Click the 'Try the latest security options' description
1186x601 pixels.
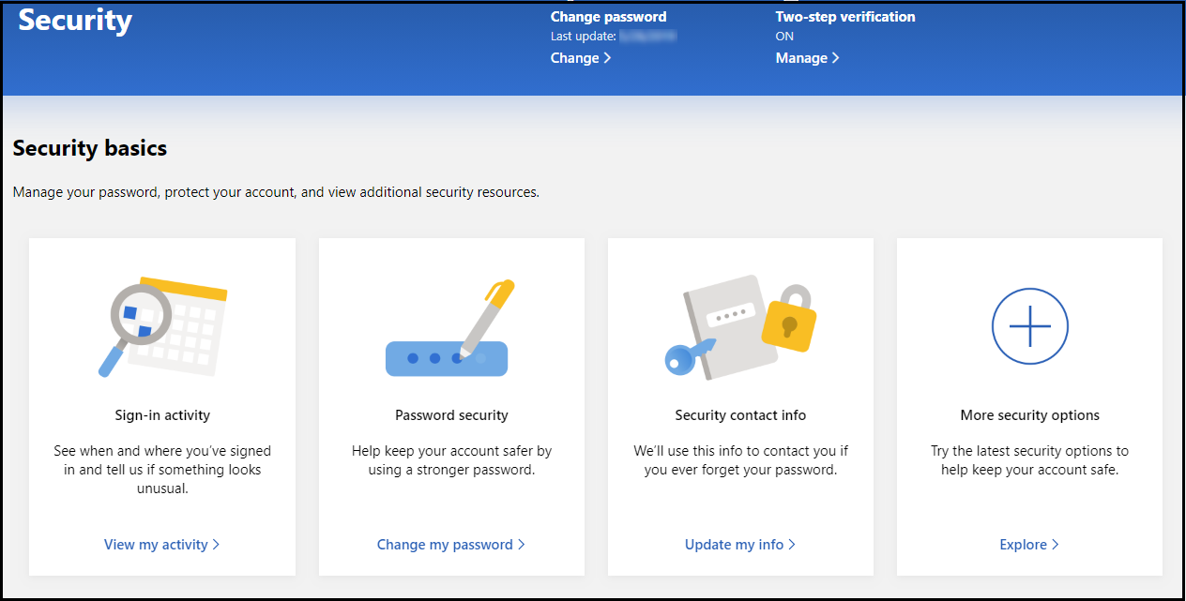1029,460
